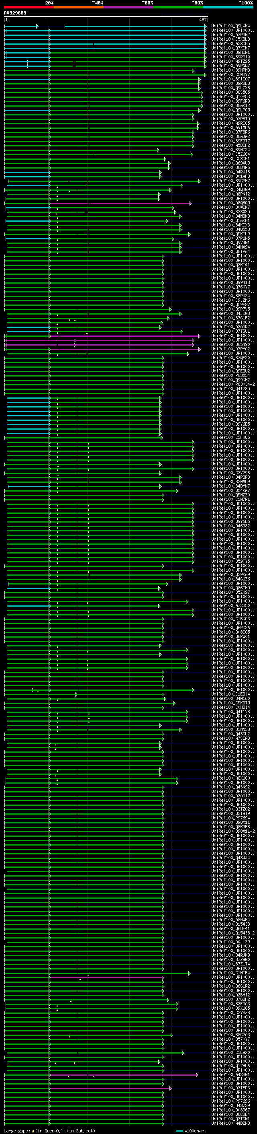Image resolution: width=257 pixels, height=1134 pixels.
Task: Select label UniRef100_Q9LPC5
Action: click(230, 110)
